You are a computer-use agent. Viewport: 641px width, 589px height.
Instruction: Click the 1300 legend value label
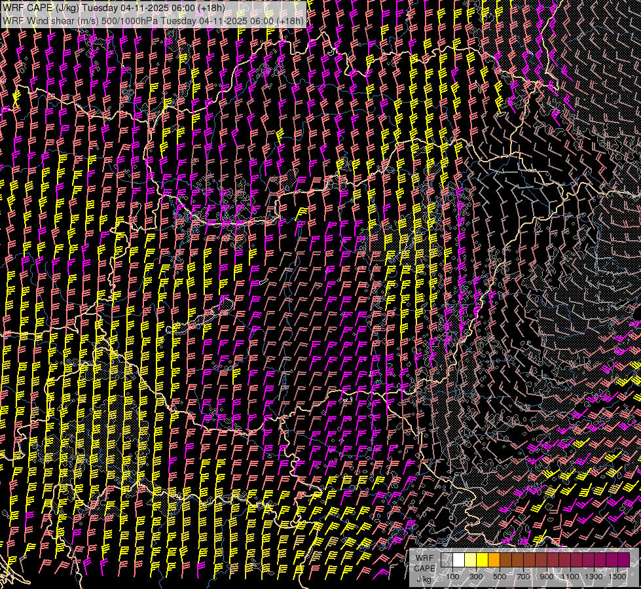click(x=594, y=577)
